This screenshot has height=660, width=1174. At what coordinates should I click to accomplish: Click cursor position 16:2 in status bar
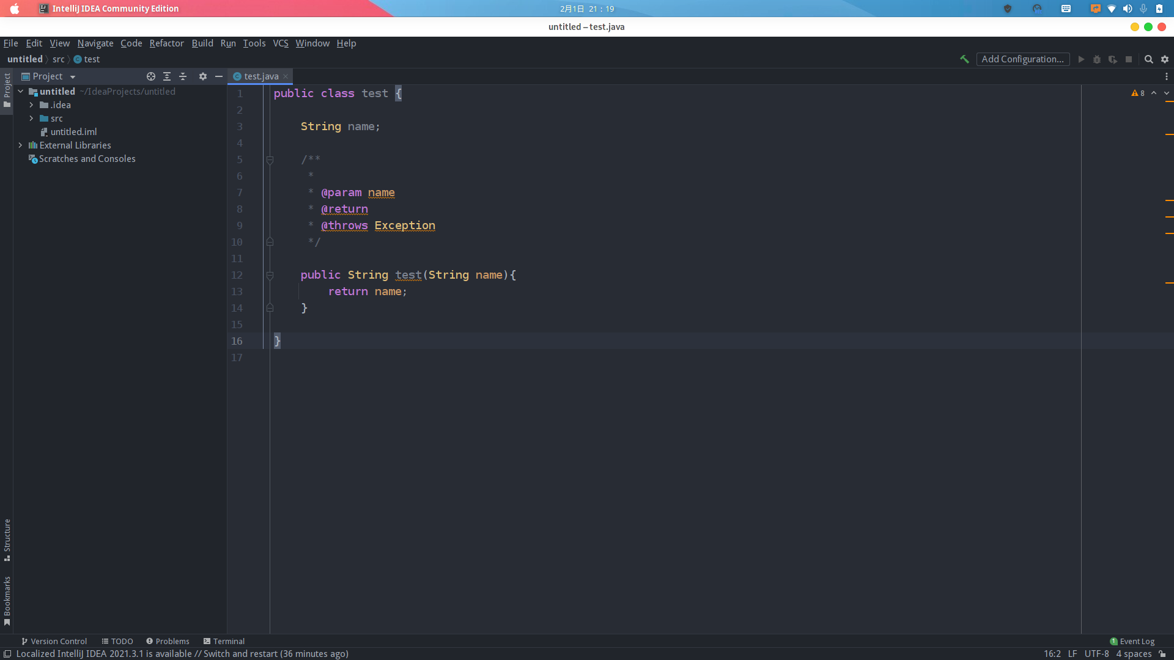[x=1052, y=654]
